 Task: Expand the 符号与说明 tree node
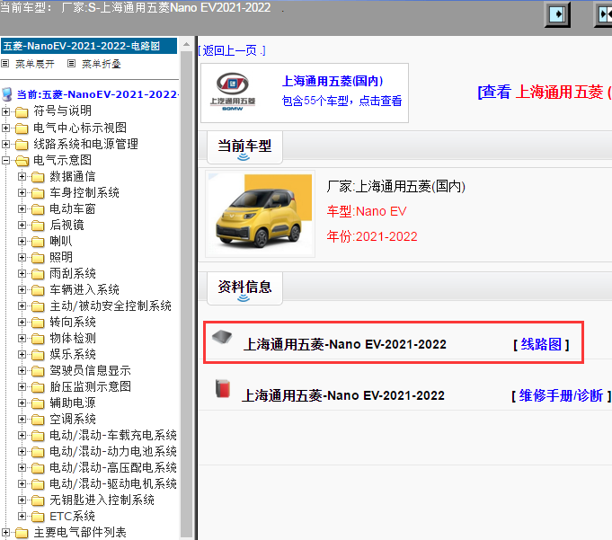coord(5,111)
